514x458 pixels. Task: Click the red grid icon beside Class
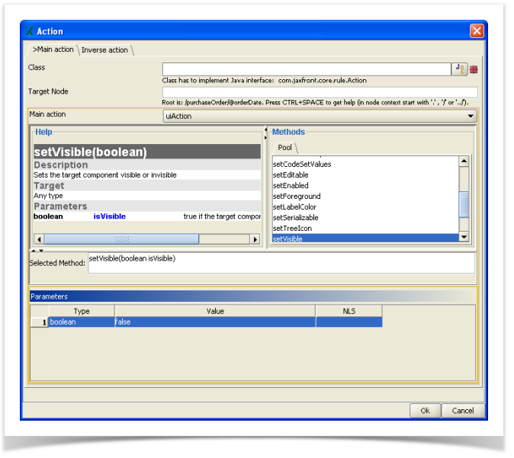pyautogui.click(x=474, y=69)
